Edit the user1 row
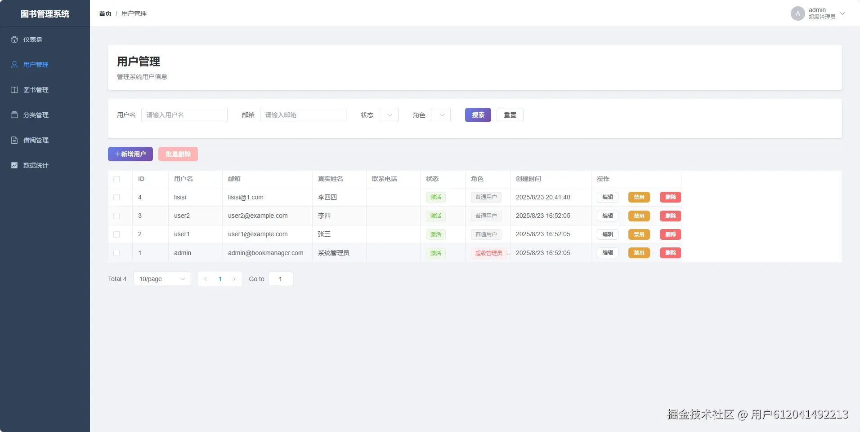The height and width of the screenshot is (432, 860). tap(608, 234)
